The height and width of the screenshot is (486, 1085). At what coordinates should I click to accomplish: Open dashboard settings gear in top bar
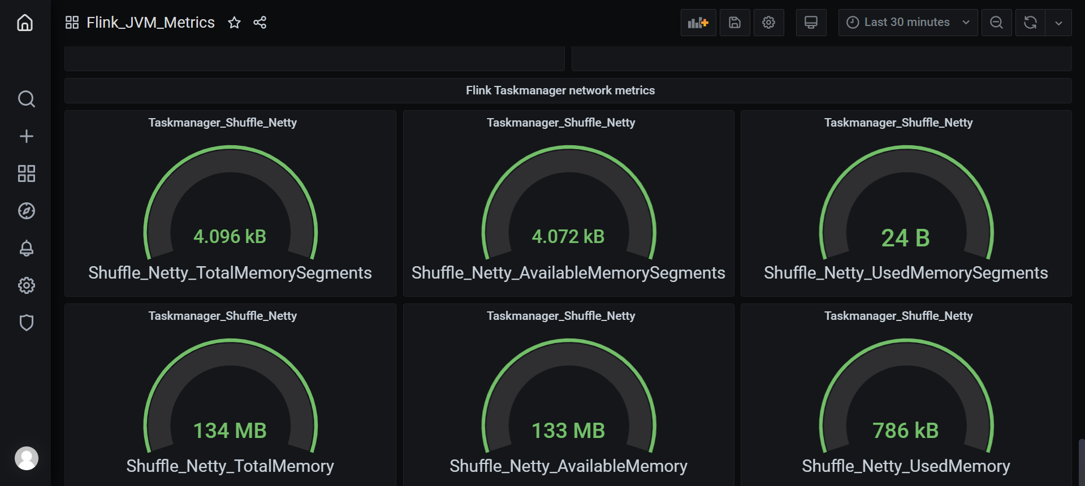pos(768,23)
